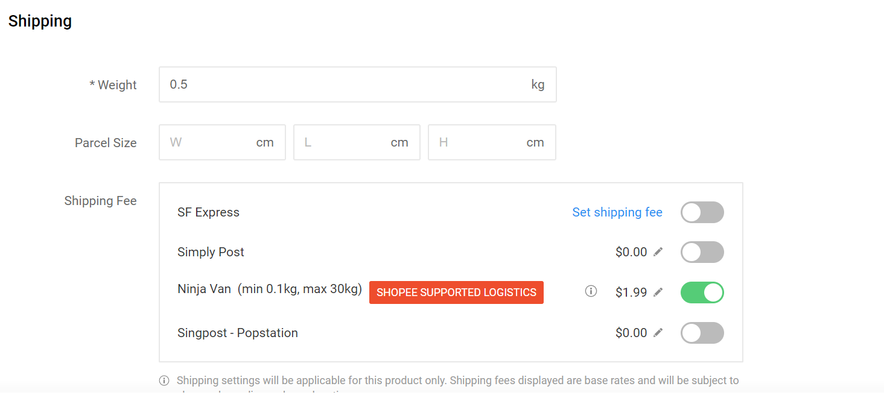Viewport: 884px width, 395px height.
Task: Click the Ninja Van carrier name
Action: click(204, 289)
